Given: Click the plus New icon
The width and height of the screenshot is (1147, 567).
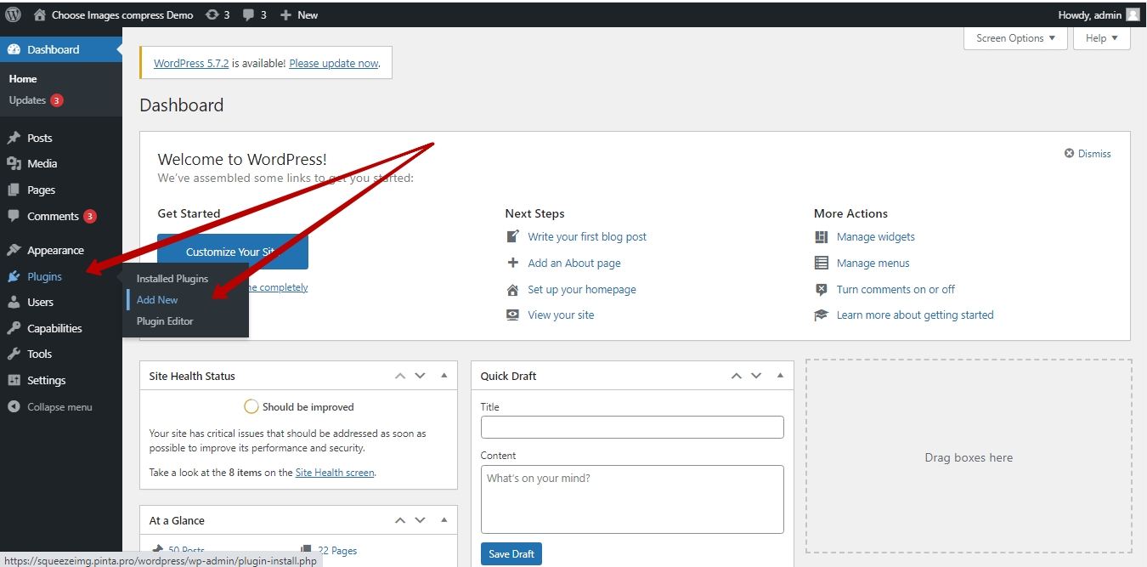Looking at the screenshot, I should 285,14.
